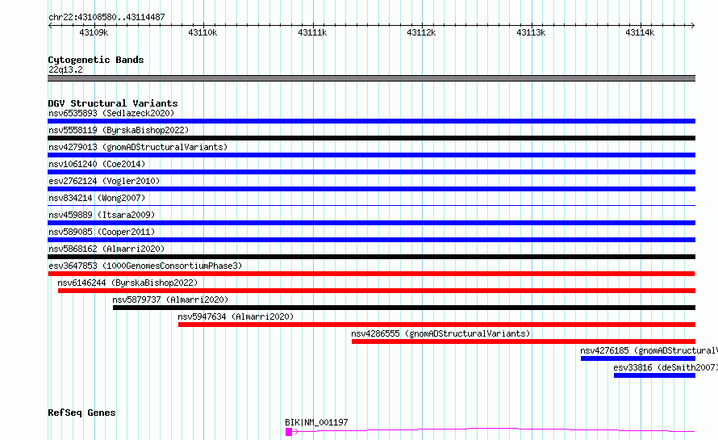The image size is (718, 440).
Task: Click the red bar under esv3647853
Action: [371, 274]
